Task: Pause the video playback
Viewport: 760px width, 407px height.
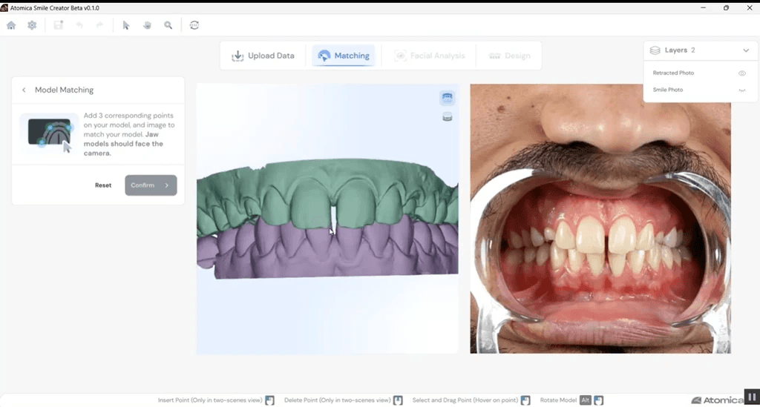Action: (752, 397)
